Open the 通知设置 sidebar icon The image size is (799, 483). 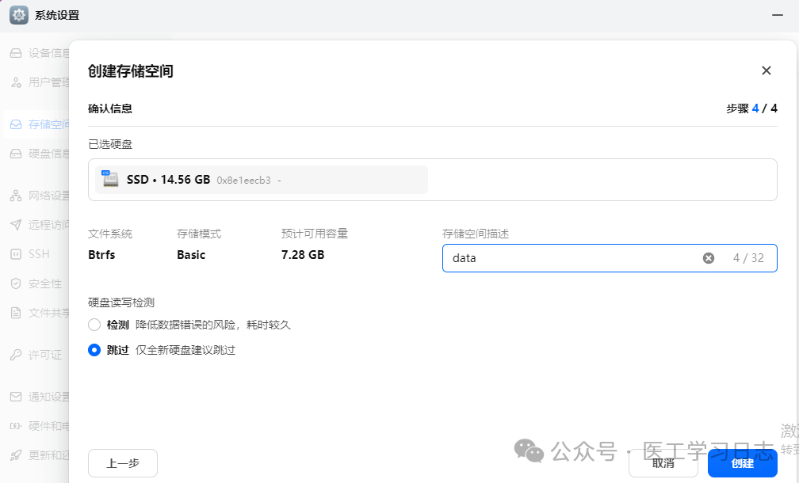[17, 397]
